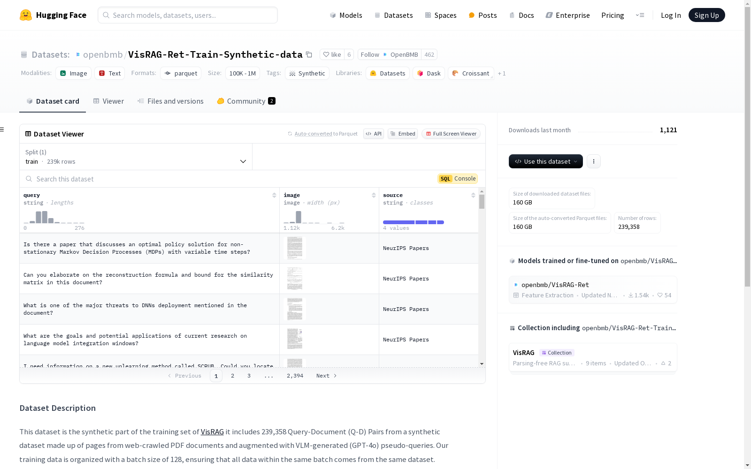Open Posts in the top navigation
The width and height of the screenshot is (751, 469).
tap(483, 15)
